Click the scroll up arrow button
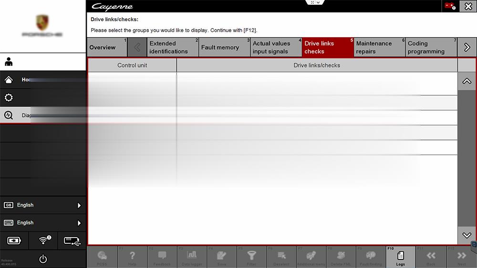The image size is (477, 268). 467,81
